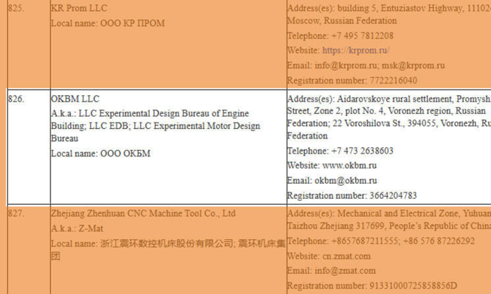Click the okbm@okbm.ru email address
Image resolution: width=491 pixels, height=294 pixels.
tap(345, 181)
